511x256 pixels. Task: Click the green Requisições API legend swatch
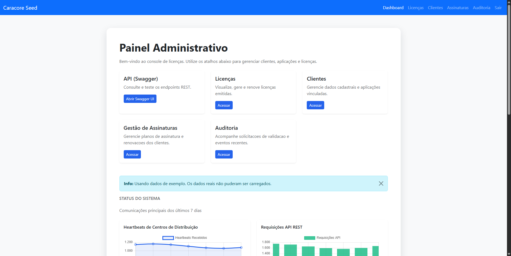[x=309, y=238]
